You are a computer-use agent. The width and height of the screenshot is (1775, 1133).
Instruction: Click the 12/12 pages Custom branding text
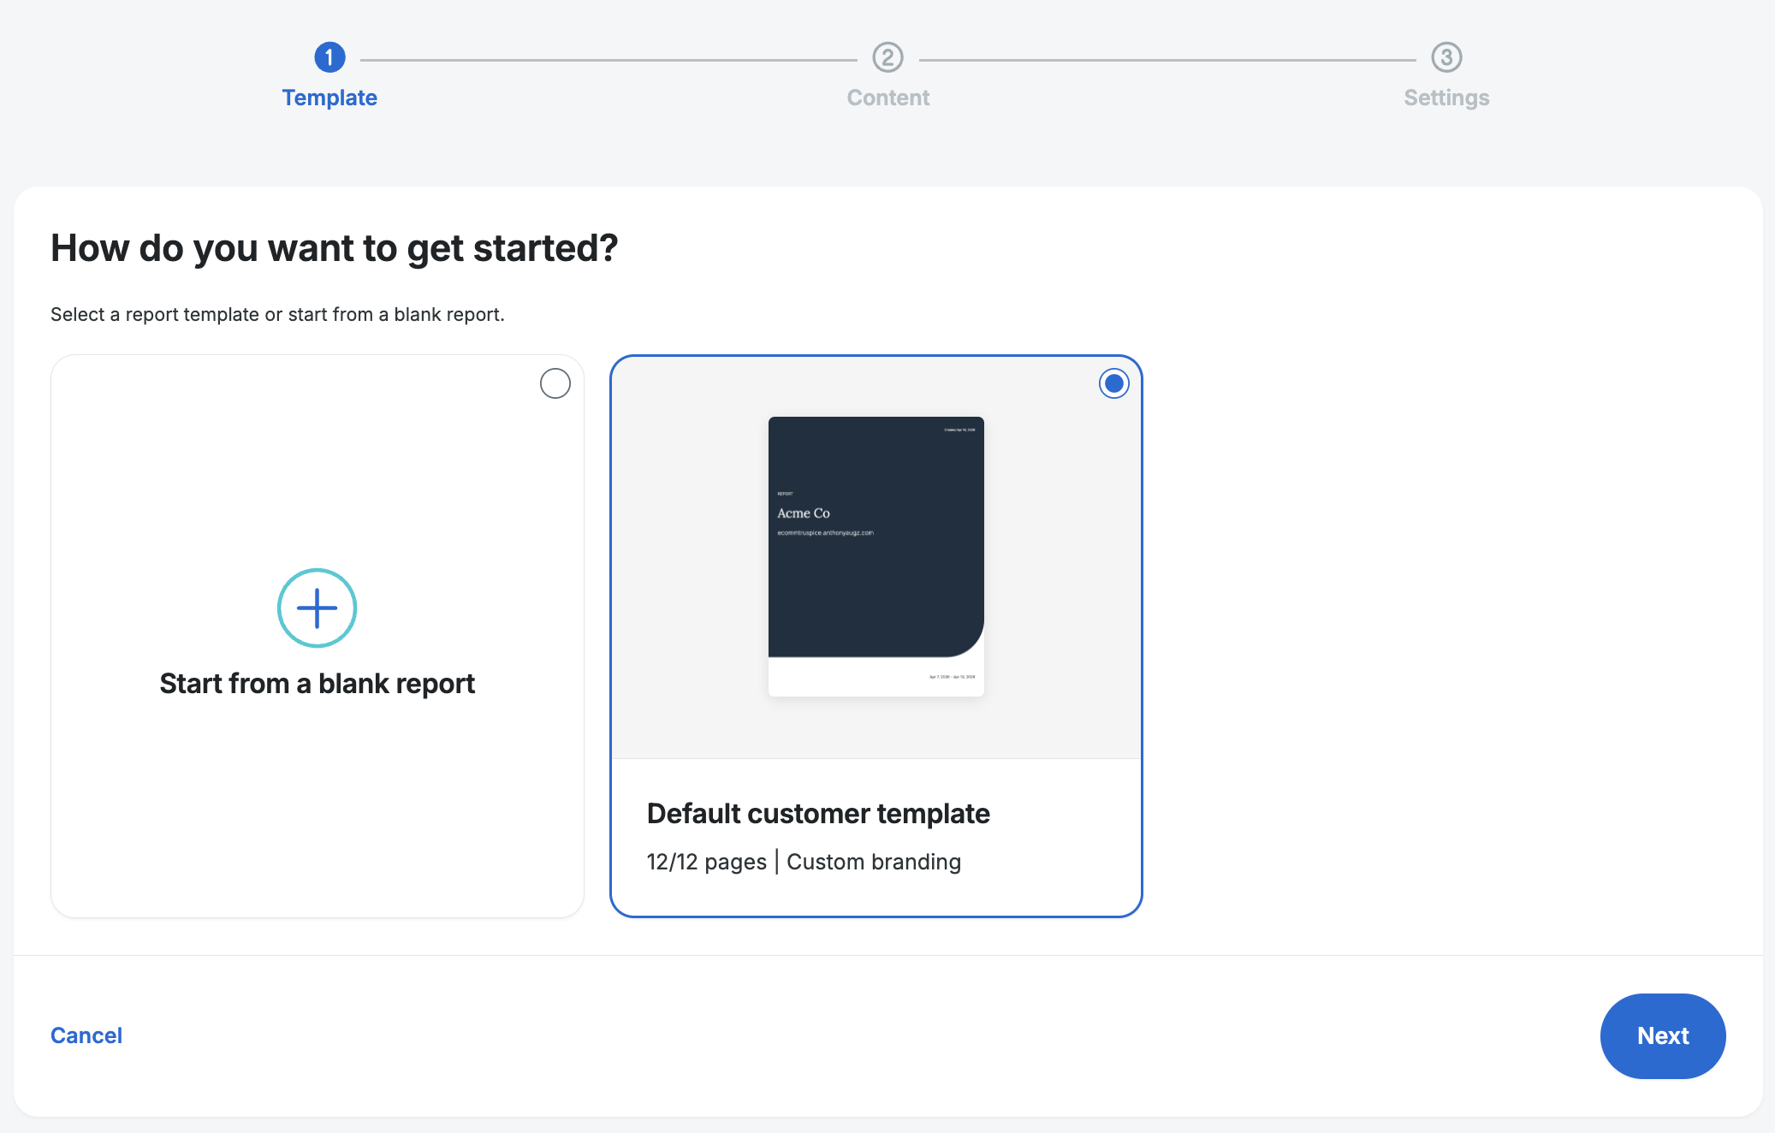(804, 862)
